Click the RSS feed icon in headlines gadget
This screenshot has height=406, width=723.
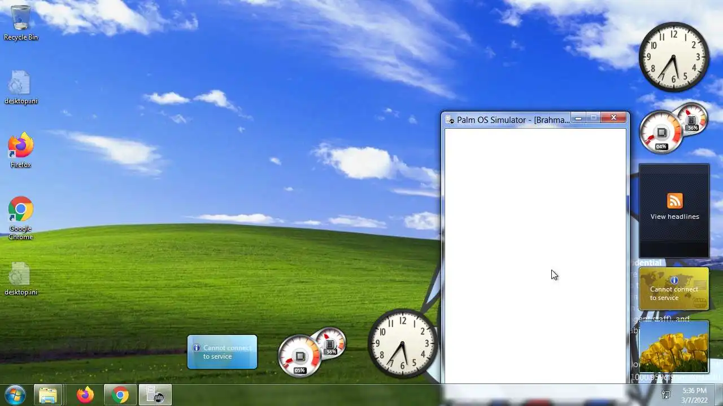point(674,201)
